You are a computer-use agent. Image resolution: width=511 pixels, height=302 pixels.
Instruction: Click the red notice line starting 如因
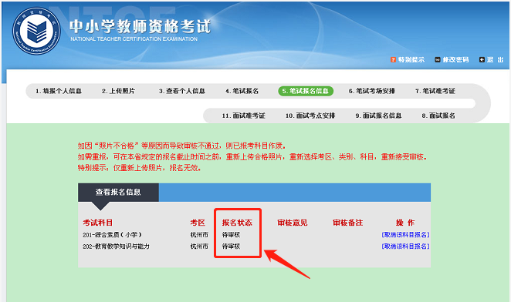(182, 146)
